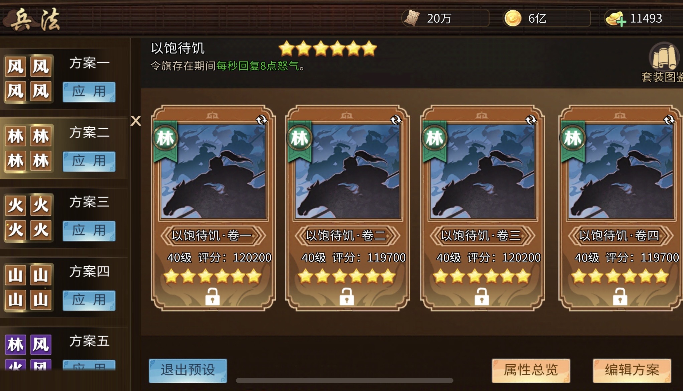Viewport: 683px width, 391px height.
Task: Click the swap icon on 以饱待饥·卷一 card
Action: 262,120
